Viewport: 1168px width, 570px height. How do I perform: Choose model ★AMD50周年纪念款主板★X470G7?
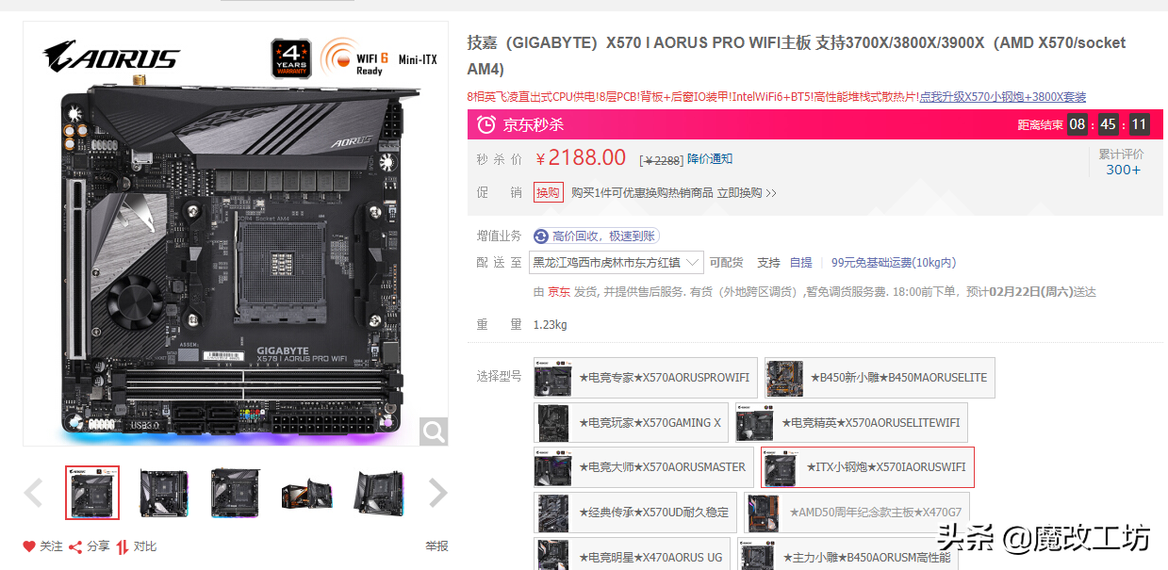point(857,513)
